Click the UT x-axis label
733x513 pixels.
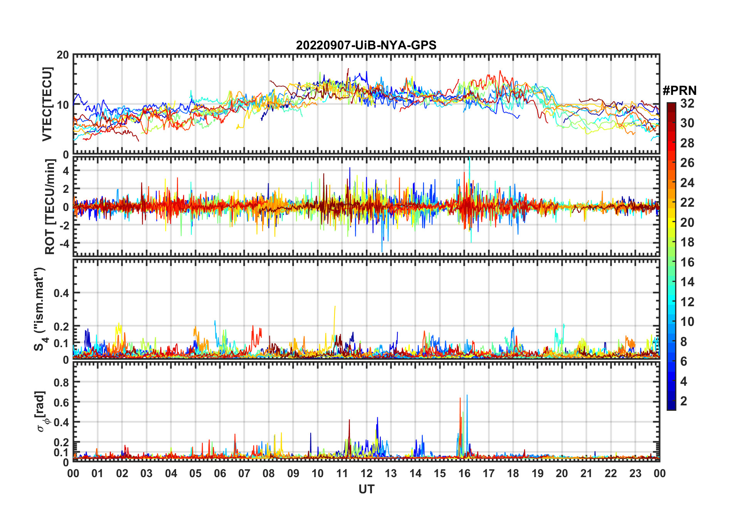[366, 489]
